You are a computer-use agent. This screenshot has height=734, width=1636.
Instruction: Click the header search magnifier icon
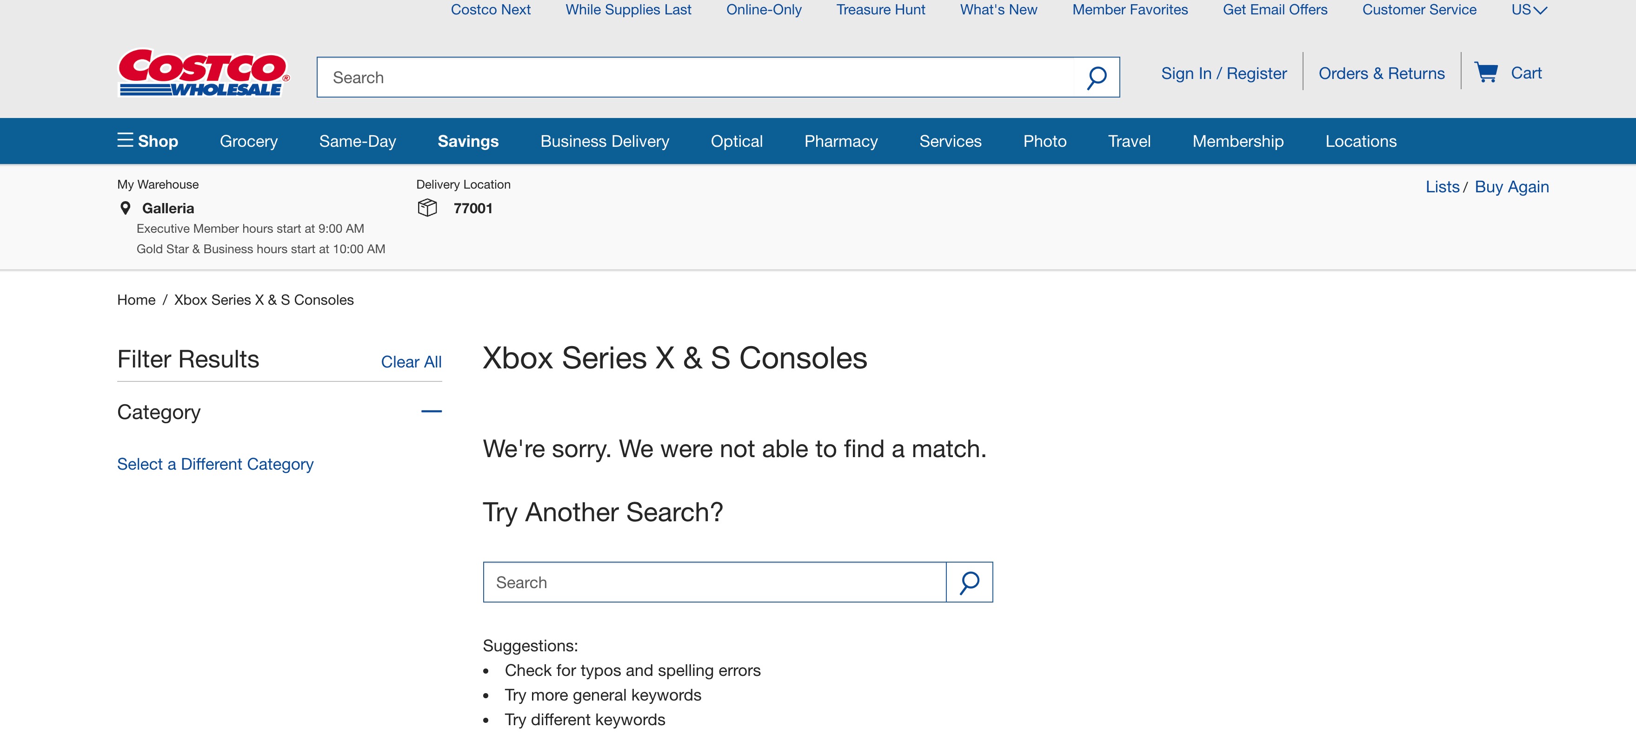[x=1096, y=78]
